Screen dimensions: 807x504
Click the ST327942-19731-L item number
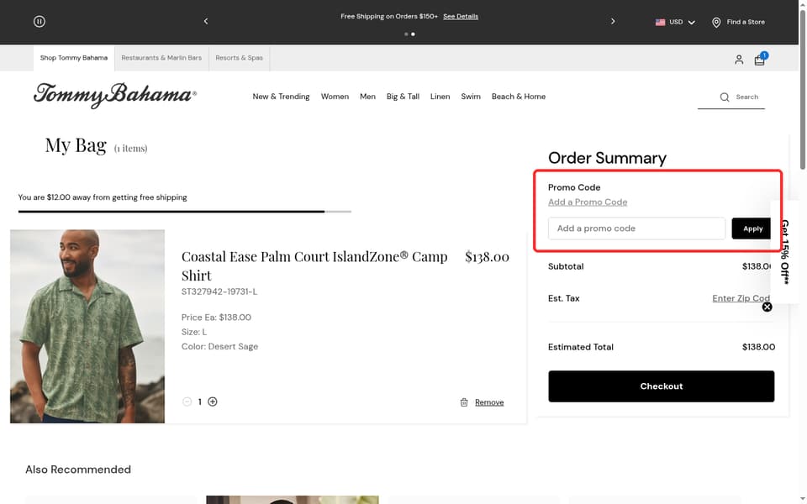(x=219, y=291)
